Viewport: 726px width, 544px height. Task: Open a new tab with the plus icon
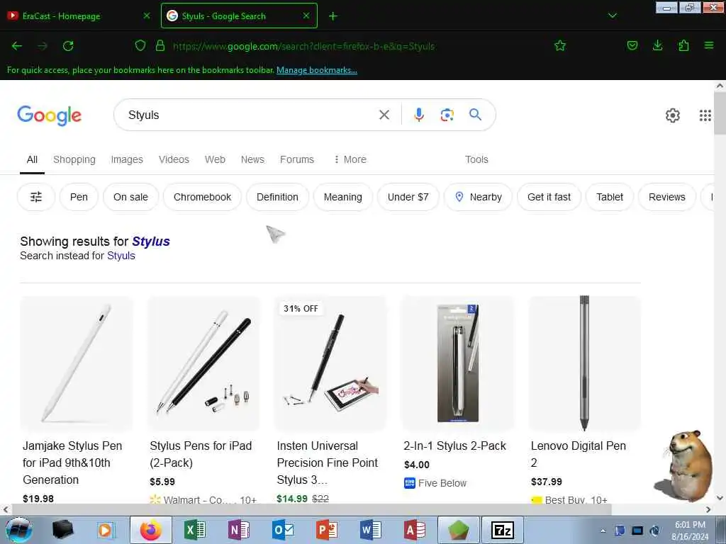(x=333, y=16)
